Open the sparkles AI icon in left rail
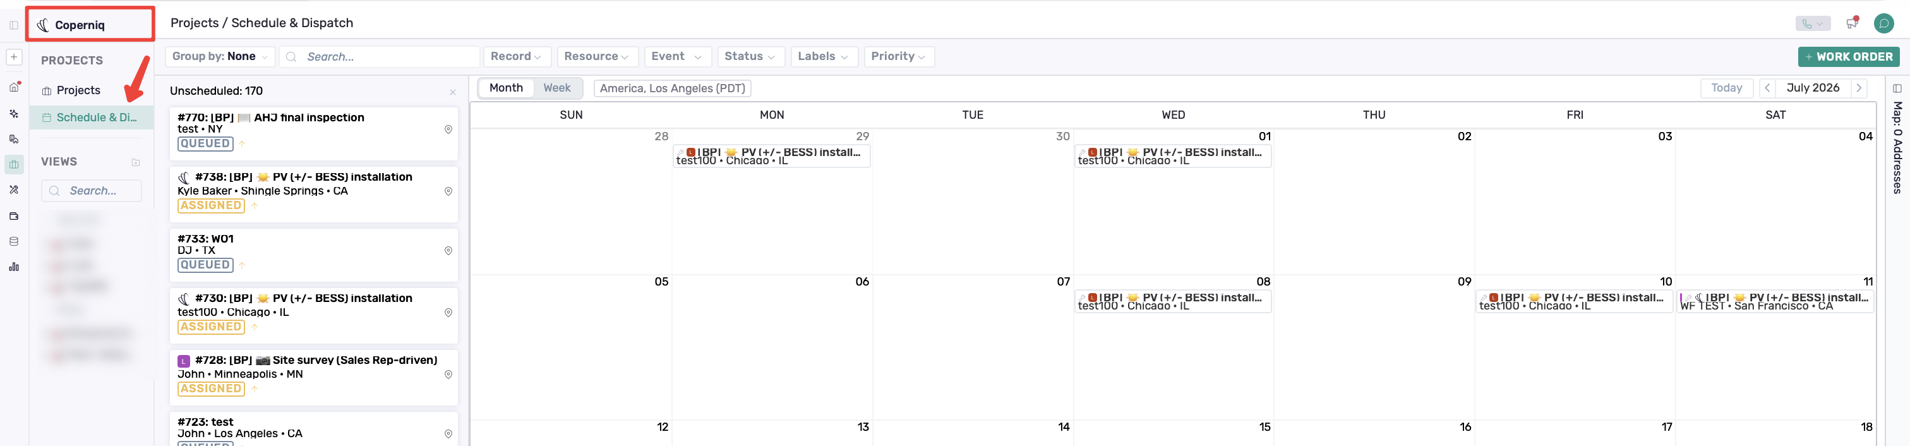Viewport: 1910px width, 446px height. pyautogui.click(x=13, y=114)
